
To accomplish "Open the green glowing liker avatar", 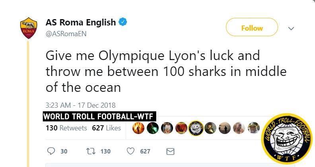I will tap(152, 128).
